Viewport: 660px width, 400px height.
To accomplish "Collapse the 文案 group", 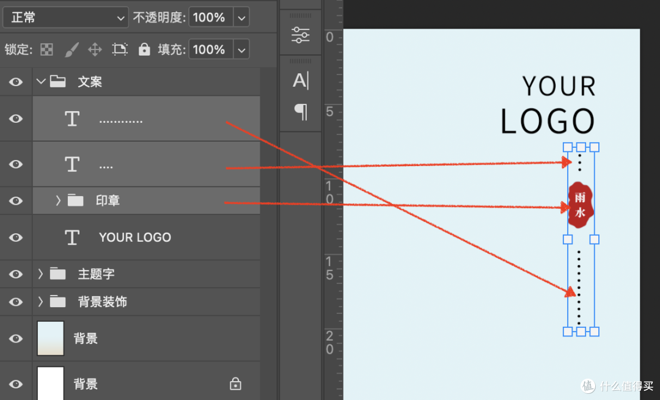I will tap(41, 81).
